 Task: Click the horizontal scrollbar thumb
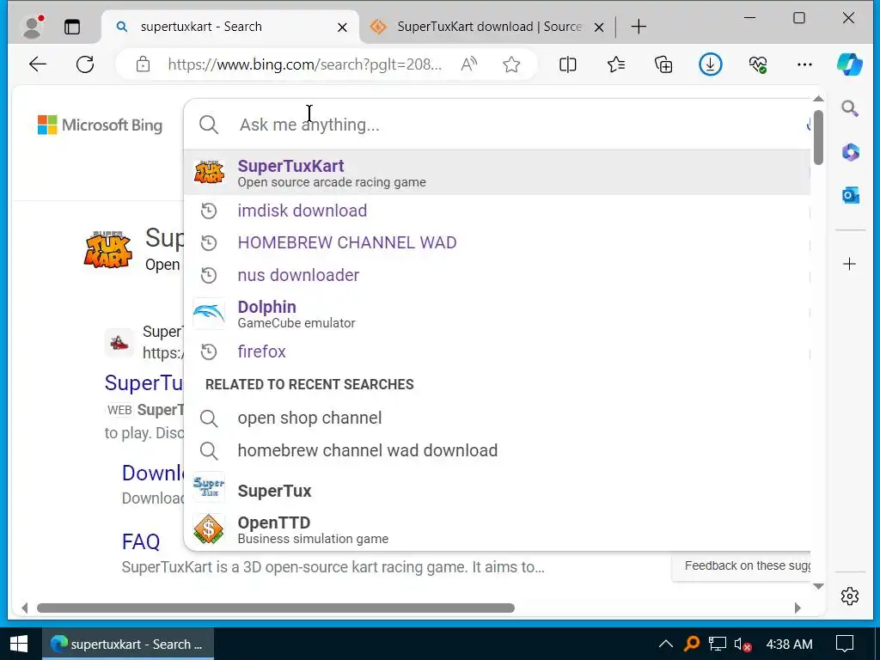click(x=276, y=608)
